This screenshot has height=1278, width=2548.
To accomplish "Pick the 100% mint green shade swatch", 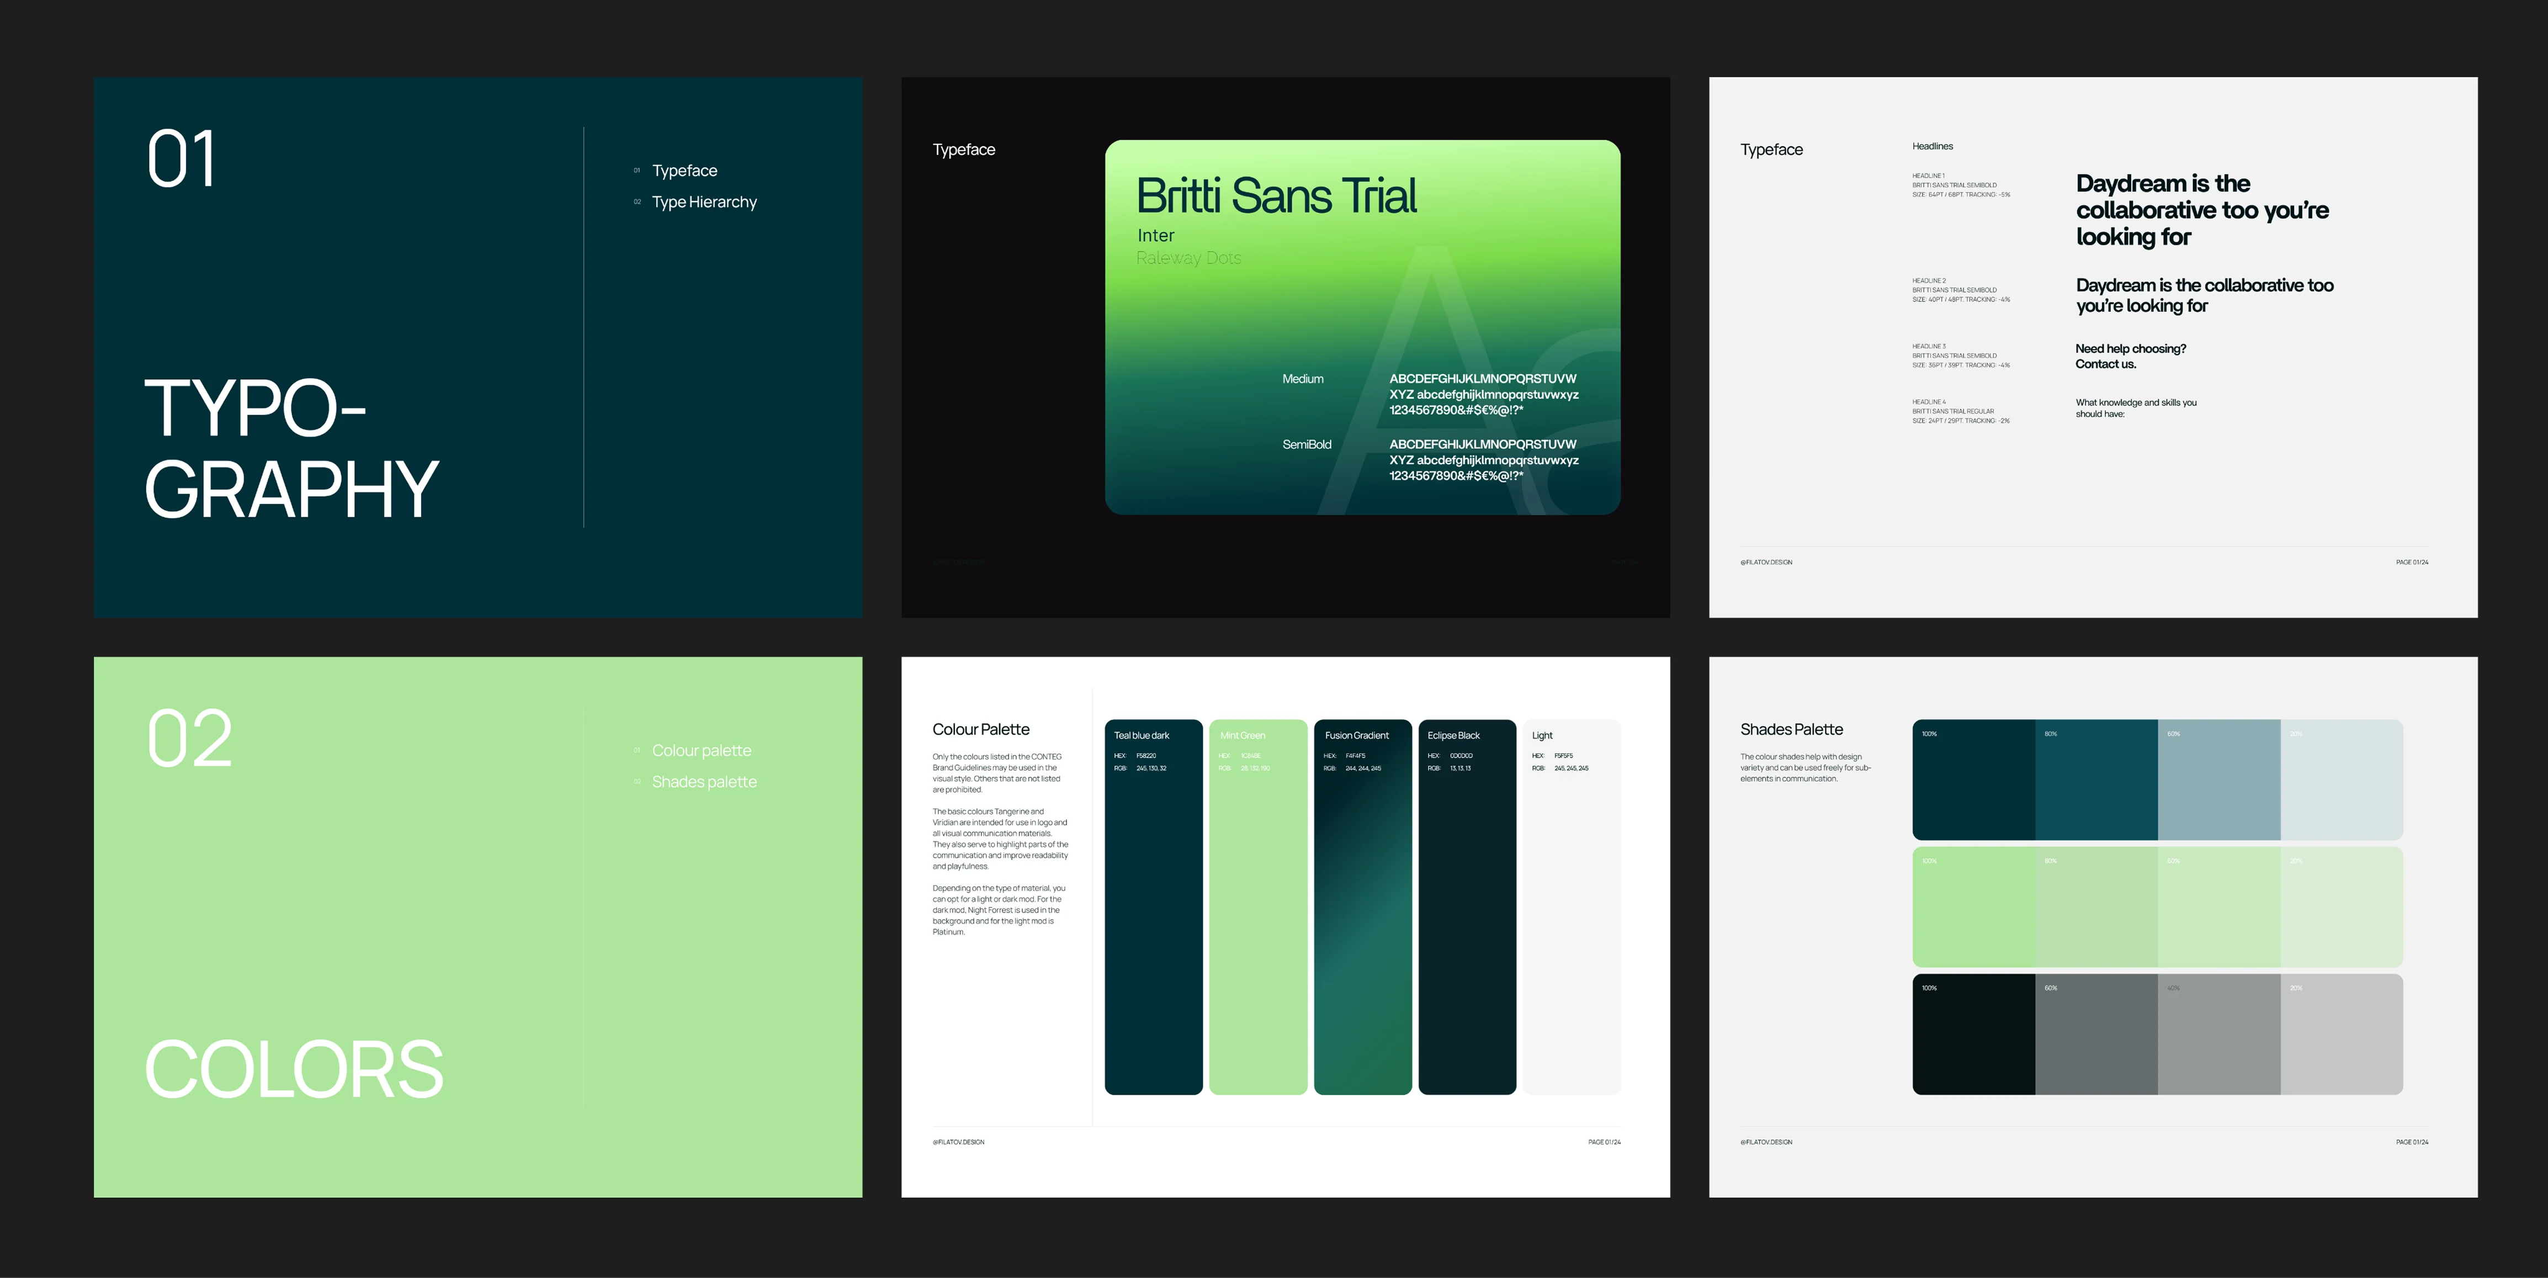I will [1973, 906].
